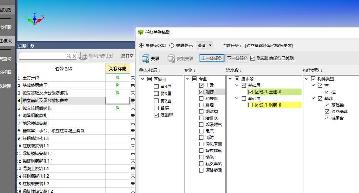Select the 关联图元 radio button
This screenshot has width=359, height=193.
click(x=172, y=46)
